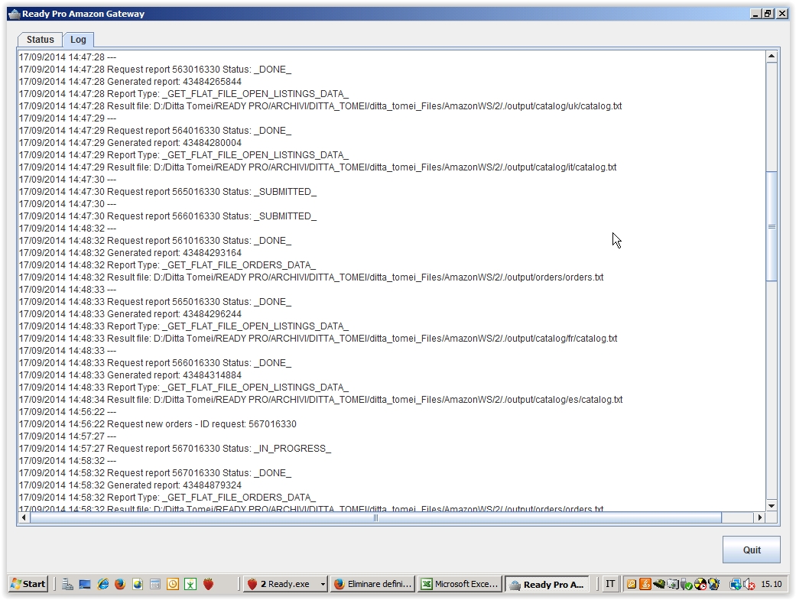This screenshot has width=796, height=600.
Task: Select the Log tab
Action: pyautogui.click(x=78, y=40)
